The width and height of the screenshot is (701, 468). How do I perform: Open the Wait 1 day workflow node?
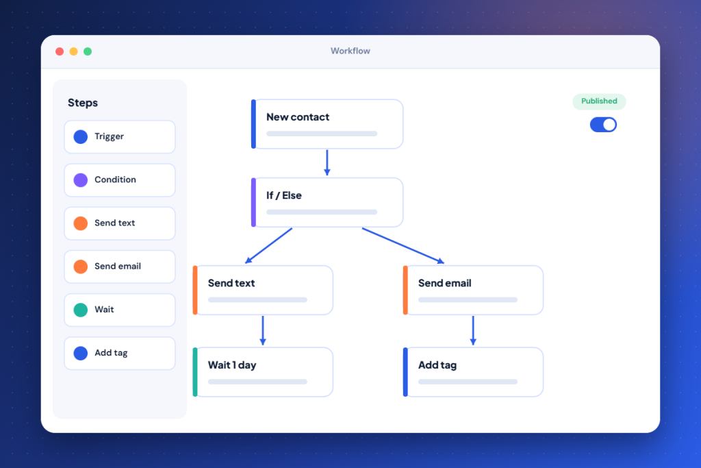(263, 372)
